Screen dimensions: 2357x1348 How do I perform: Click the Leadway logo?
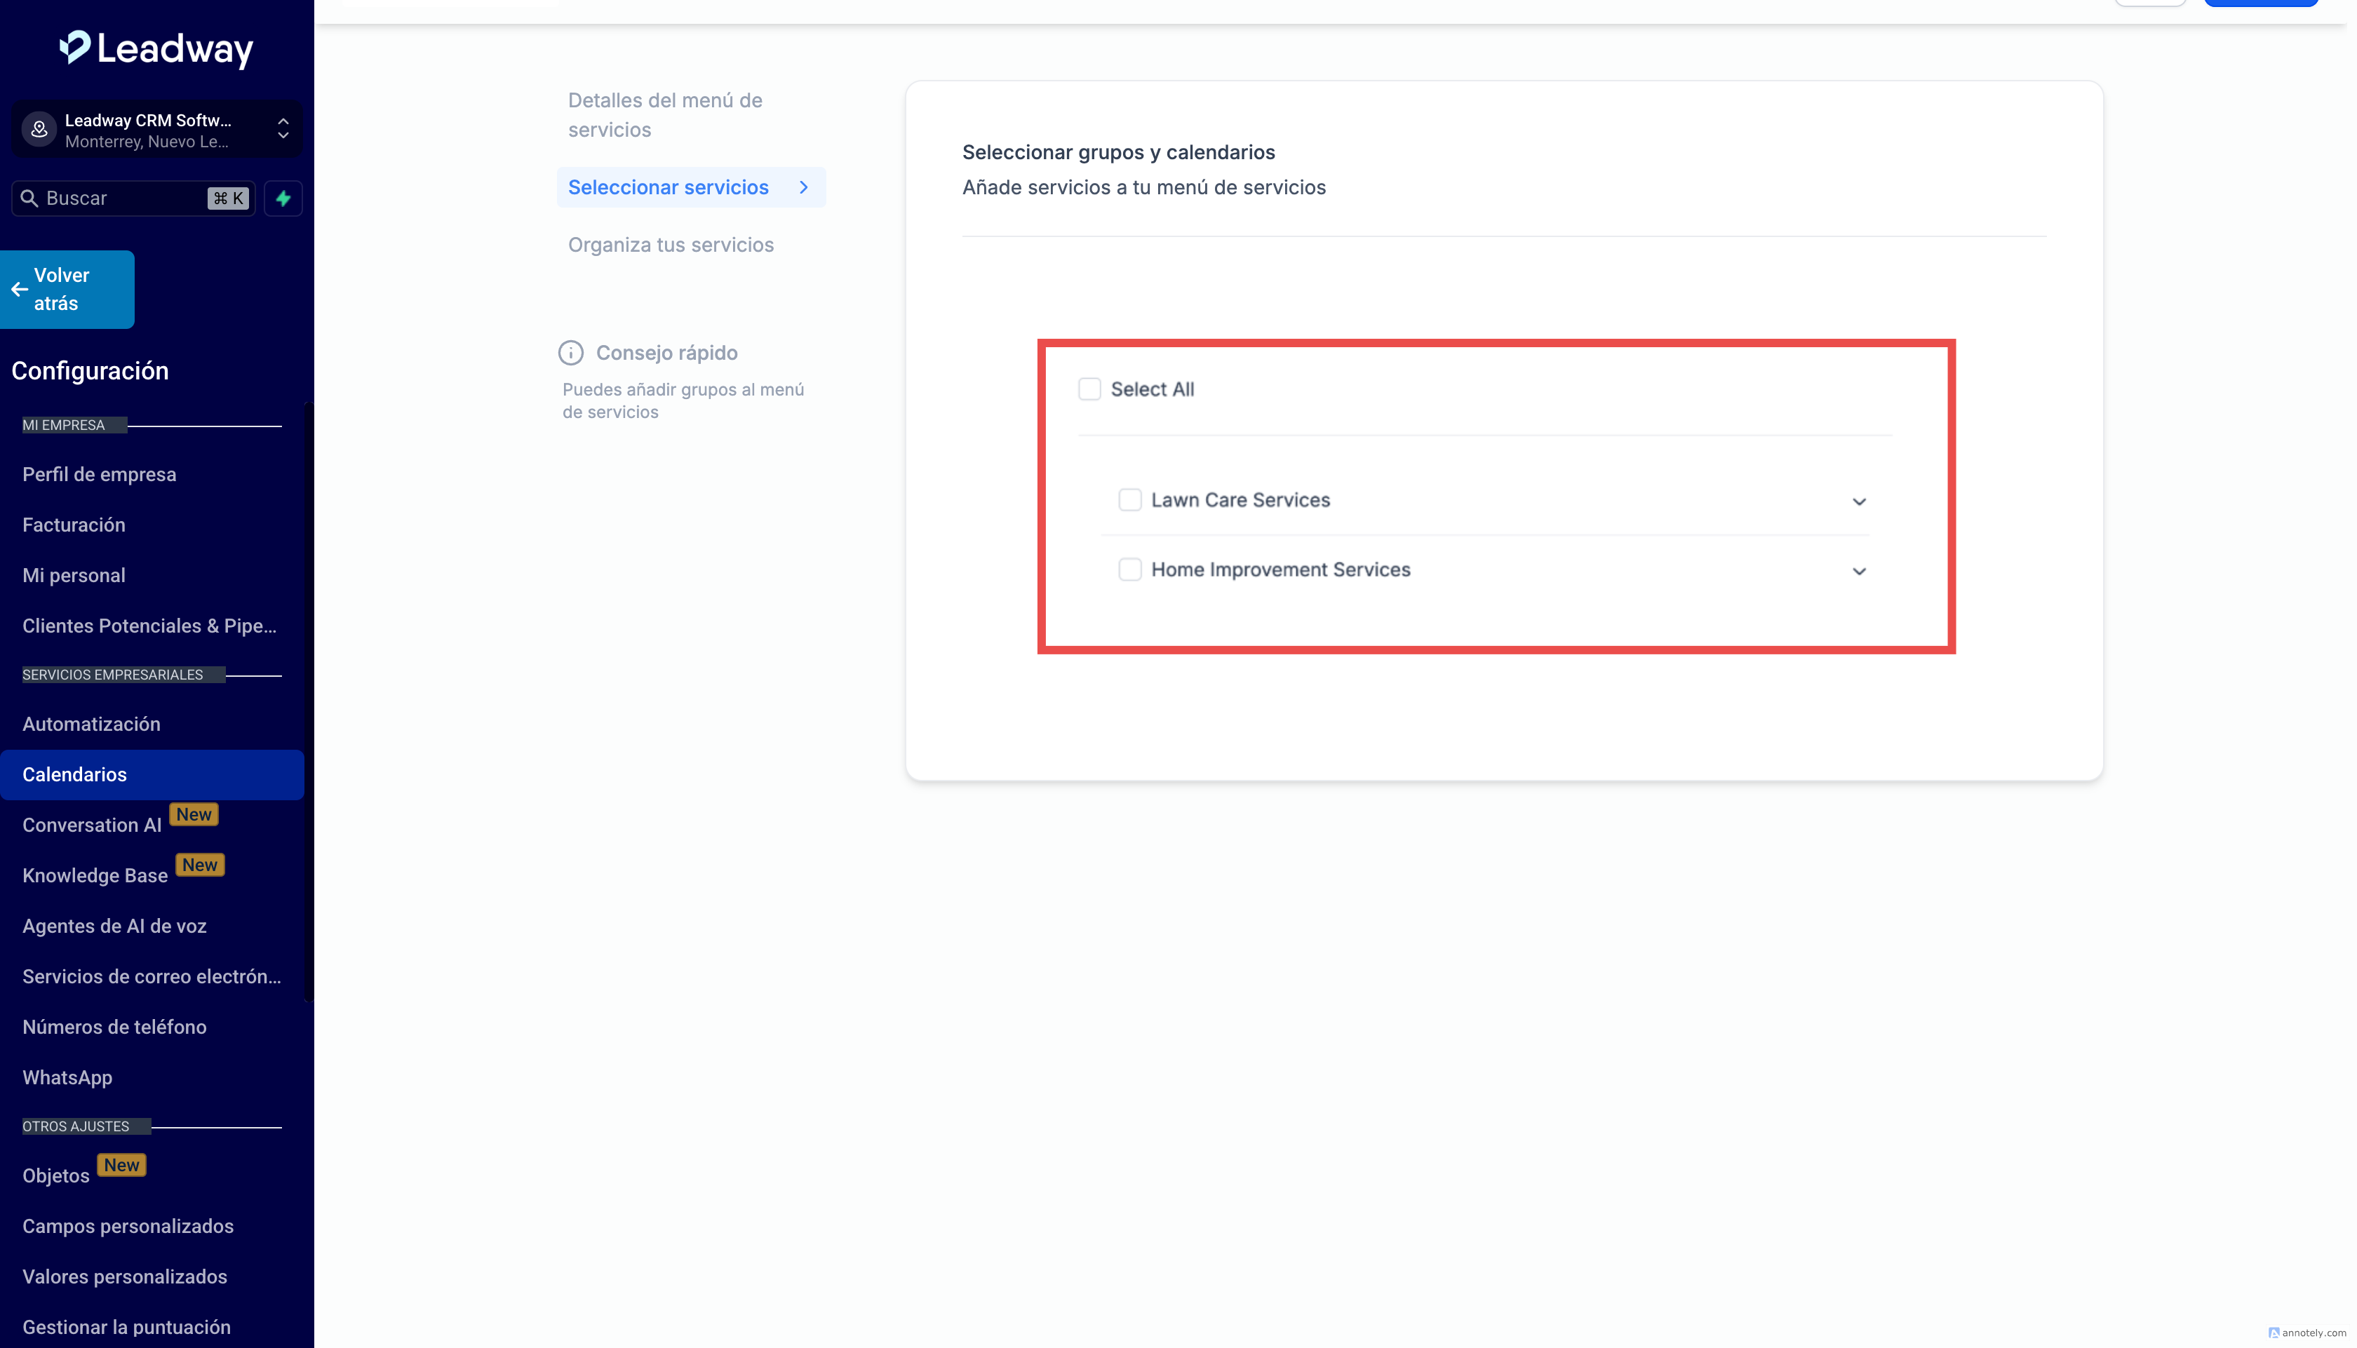coord(156,49)
